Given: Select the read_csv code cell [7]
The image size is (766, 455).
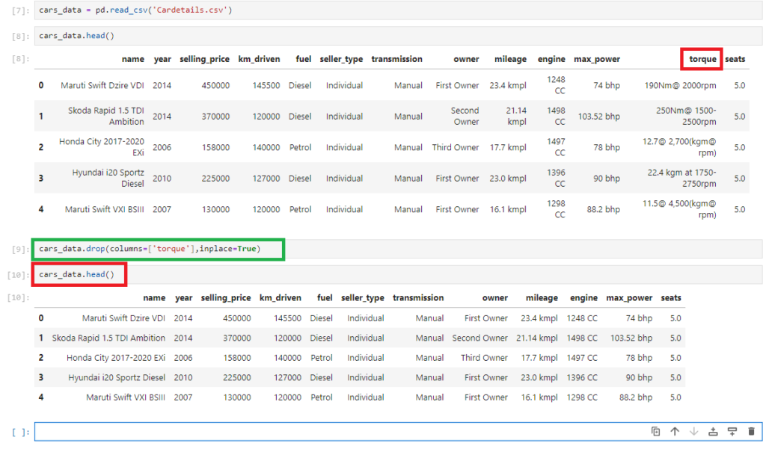Looking at the screenshot, I should (x=374, y=10).
